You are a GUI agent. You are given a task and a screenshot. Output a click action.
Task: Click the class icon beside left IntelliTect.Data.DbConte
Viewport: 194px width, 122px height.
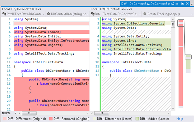(4, 14)
